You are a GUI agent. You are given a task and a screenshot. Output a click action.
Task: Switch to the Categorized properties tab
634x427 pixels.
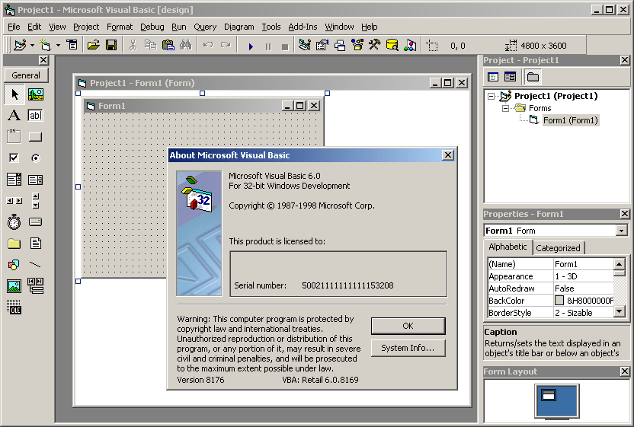pos(558,248)
